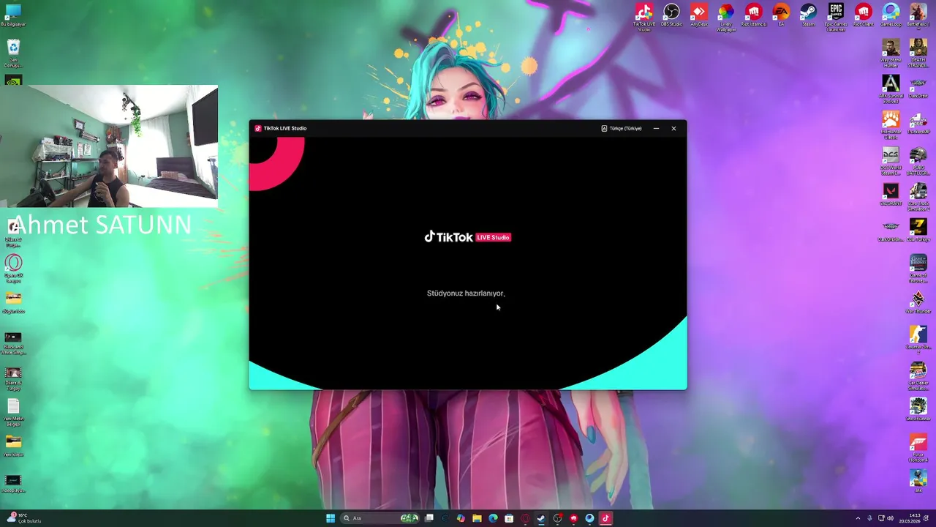Click the Windows Start button
Viewport: 936px width, 527px height.
(x=331, y=518)
